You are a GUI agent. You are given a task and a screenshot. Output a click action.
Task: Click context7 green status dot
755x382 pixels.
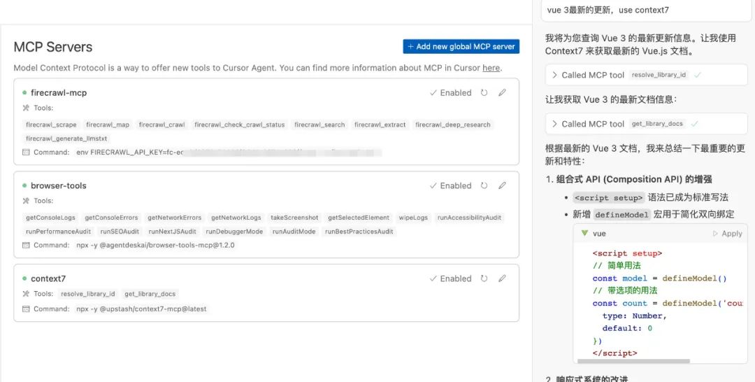point(24,278)
